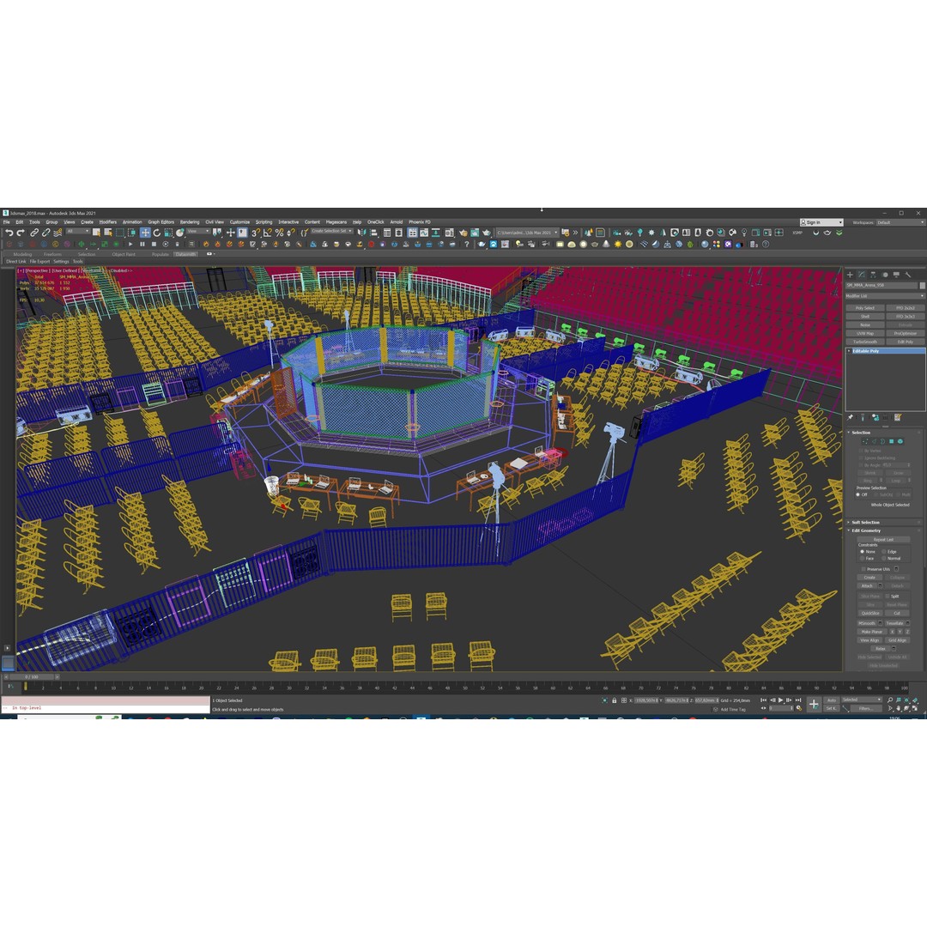Toggle the selection lock padlock icon
Viewport: 927px width, 927px height.
coord(615,700)
